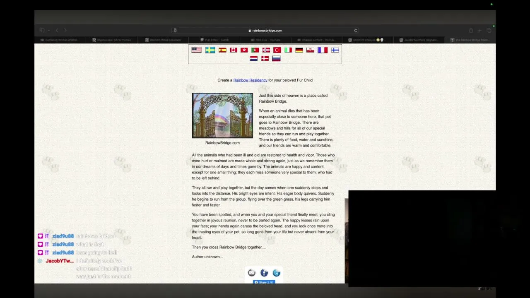Toggle the Safari sidebar
Screen dimensions: 530x298
(x=42, y=30)
